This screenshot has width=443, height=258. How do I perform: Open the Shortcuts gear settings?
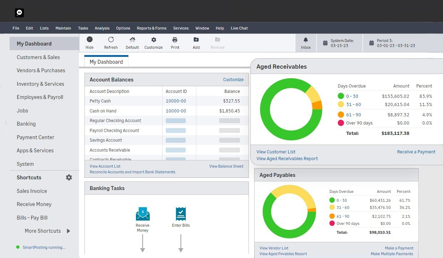click(69, 177)
